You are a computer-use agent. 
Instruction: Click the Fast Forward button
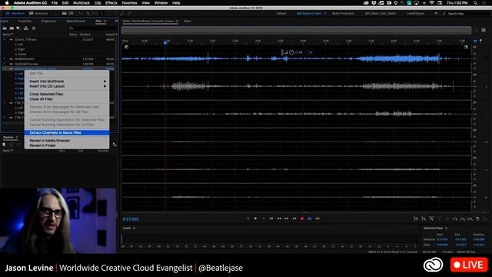pos(287,219)
